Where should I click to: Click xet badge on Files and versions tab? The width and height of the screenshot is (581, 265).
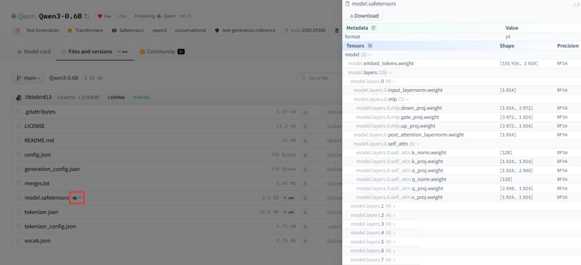coord(122,52)
